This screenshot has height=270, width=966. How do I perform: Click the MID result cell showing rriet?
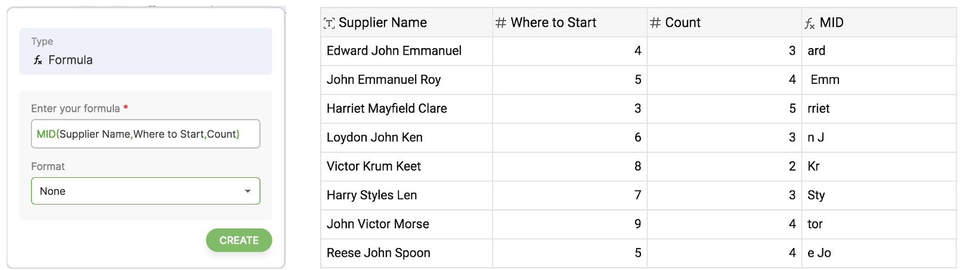click(x=819, y=109)
